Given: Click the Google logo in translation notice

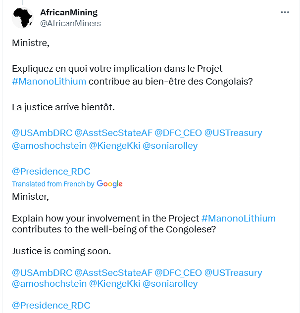Looking at the screenshot, I should 109,184.
